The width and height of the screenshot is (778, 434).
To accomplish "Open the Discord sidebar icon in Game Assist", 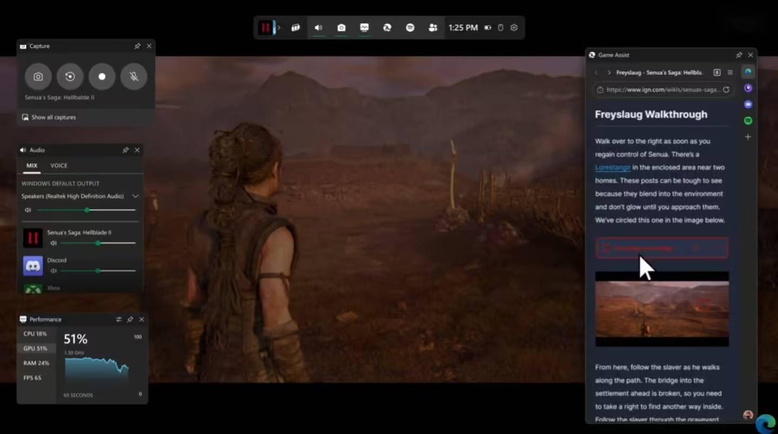I will [x=748, y=104].
